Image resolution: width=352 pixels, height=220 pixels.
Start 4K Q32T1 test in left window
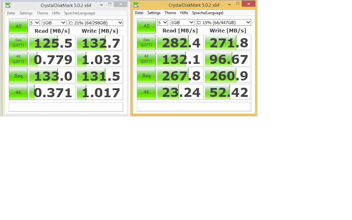click(x=18, y=59)
